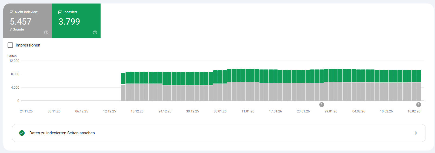Screen dimensions: 435x153
Task: Click green bar segment at 04.02.26
Action: pyautogui.click(x=358, y=76)
